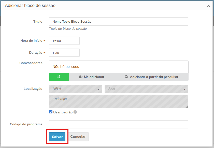214x148 pixels.
Task: Select the Duração input showing 1:30
Action: coord(64,53)
